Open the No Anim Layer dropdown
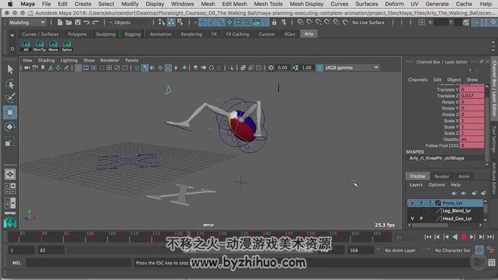498x280 pixels. tap(403, 251)
